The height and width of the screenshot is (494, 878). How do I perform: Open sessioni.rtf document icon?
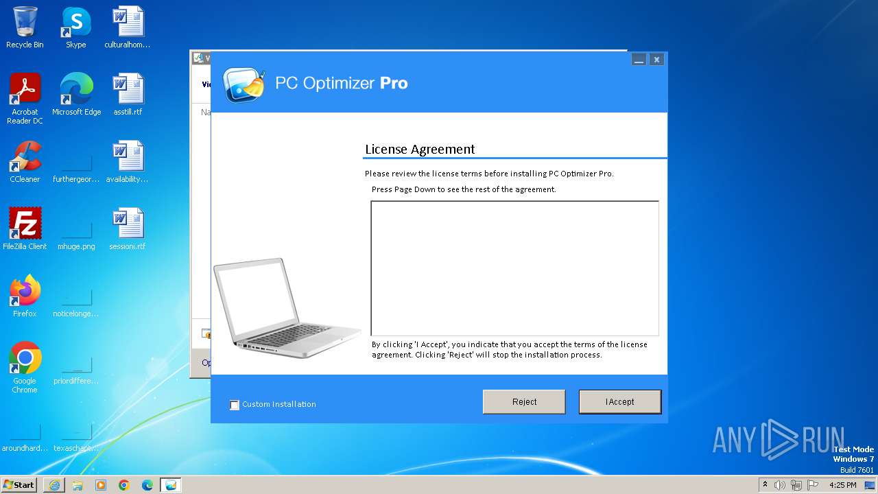pos(128,228)
